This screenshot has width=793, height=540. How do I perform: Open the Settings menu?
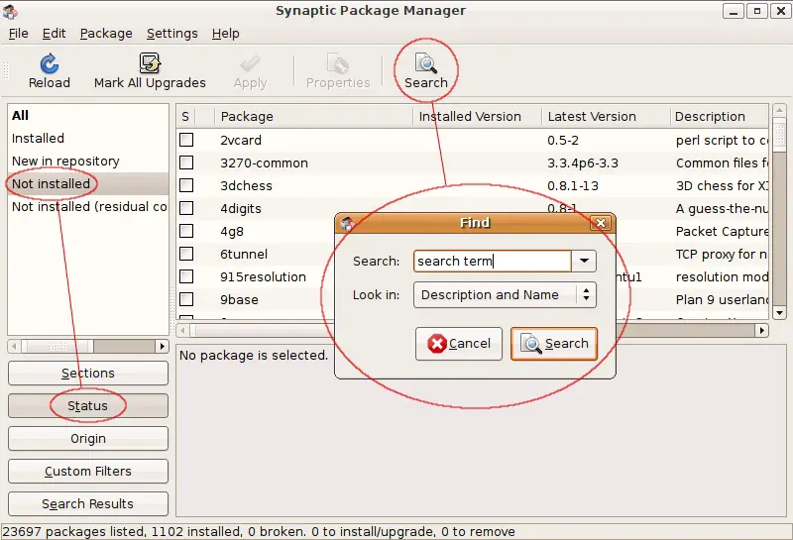[x=171, y=34]
